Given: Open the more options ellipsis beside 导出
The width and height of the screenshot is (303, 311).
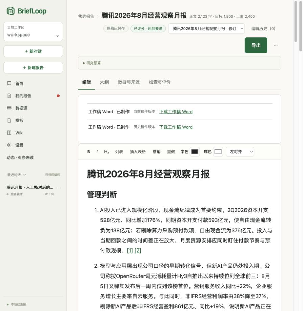Looking at the screenshot, I should coord(276,45).
